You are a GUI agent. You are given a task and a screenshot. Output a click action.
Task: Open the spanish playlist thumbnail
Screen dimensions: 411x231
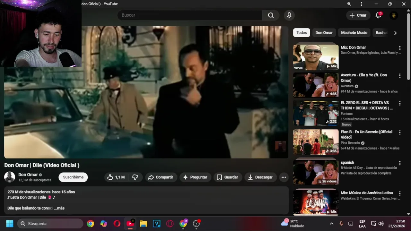click(x=316, y=172)
